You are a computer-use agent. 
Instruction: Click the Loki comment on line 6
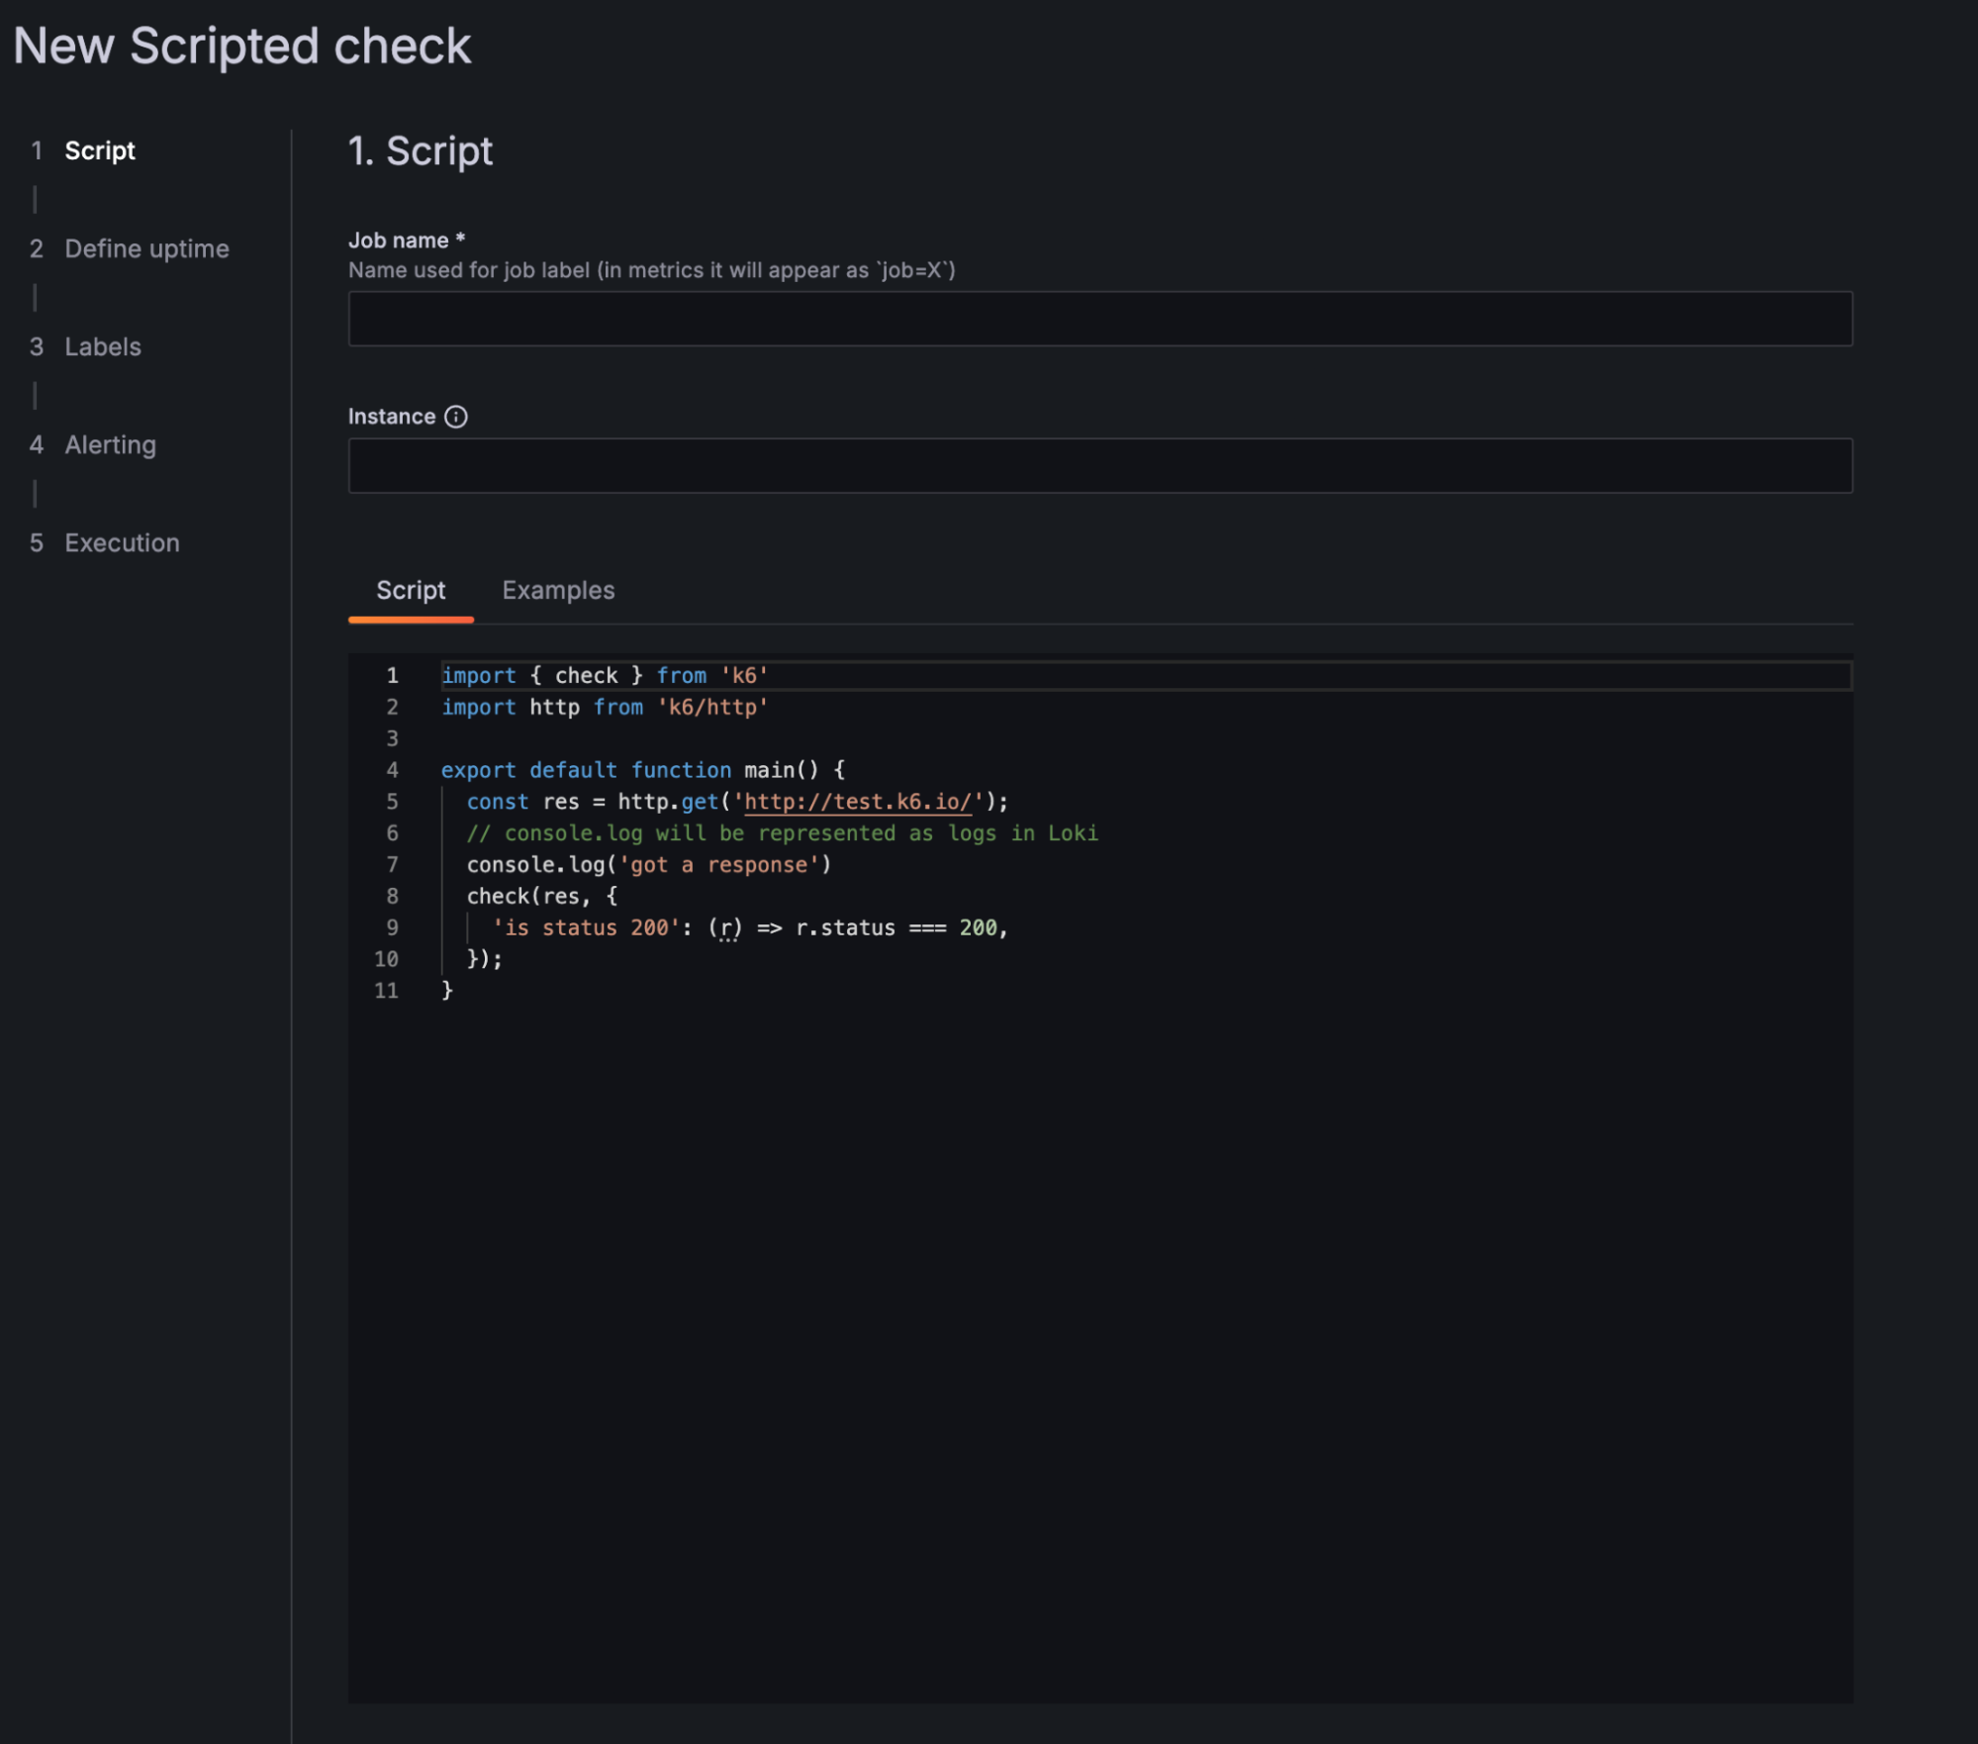(x=782, y=832)
